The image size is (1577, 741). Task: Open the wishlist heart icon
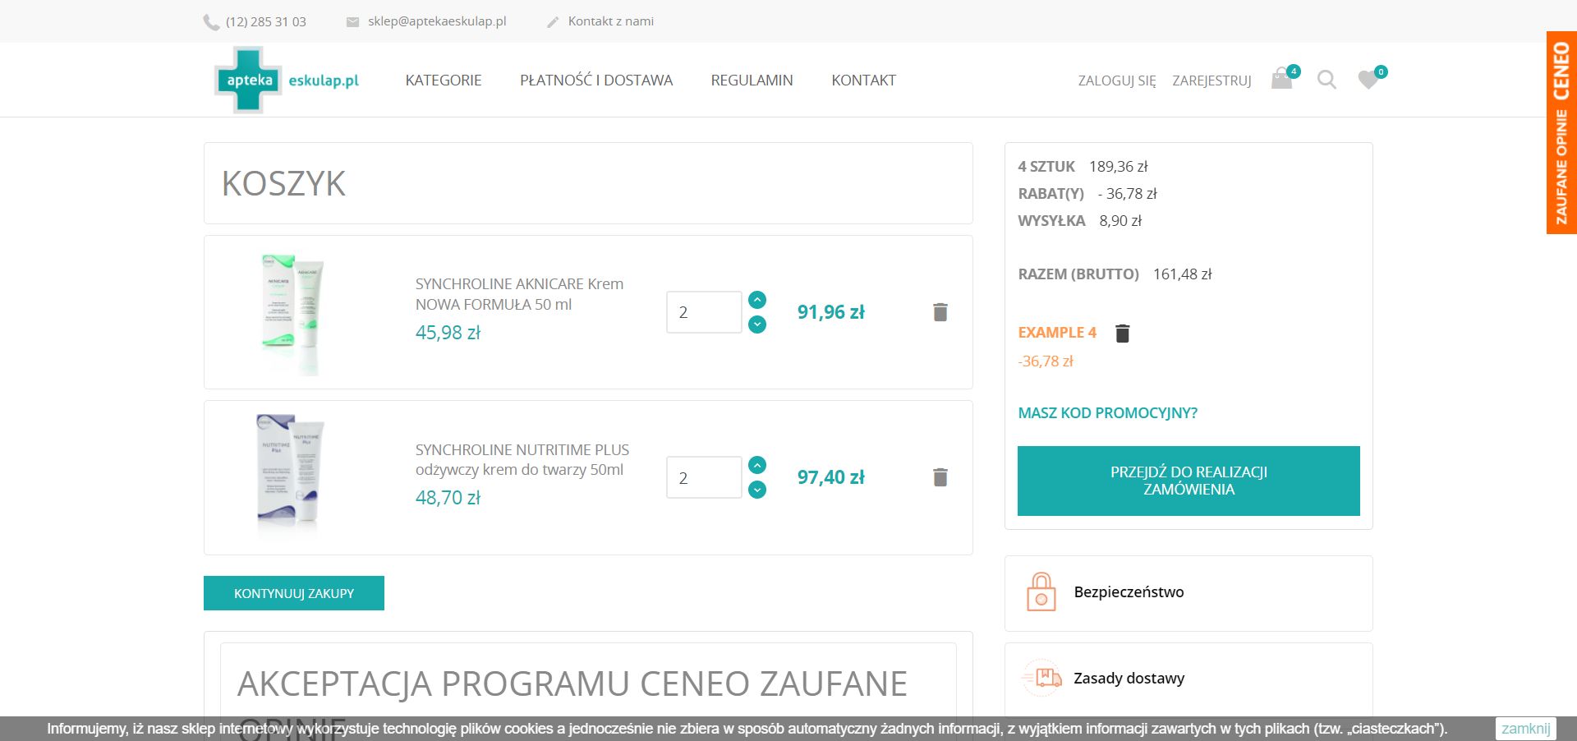pos(1368,80)
